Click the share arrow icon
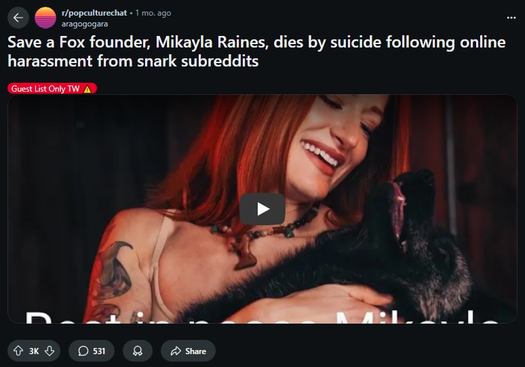This screenshot has width=525, height=367. pyautogui.click(x=176, y=351)
